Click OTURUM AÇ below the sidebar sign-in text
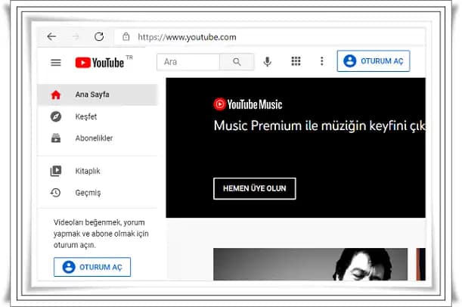This screenshot has width=462, height=307. pyautogui.click(x=92, y=267)
